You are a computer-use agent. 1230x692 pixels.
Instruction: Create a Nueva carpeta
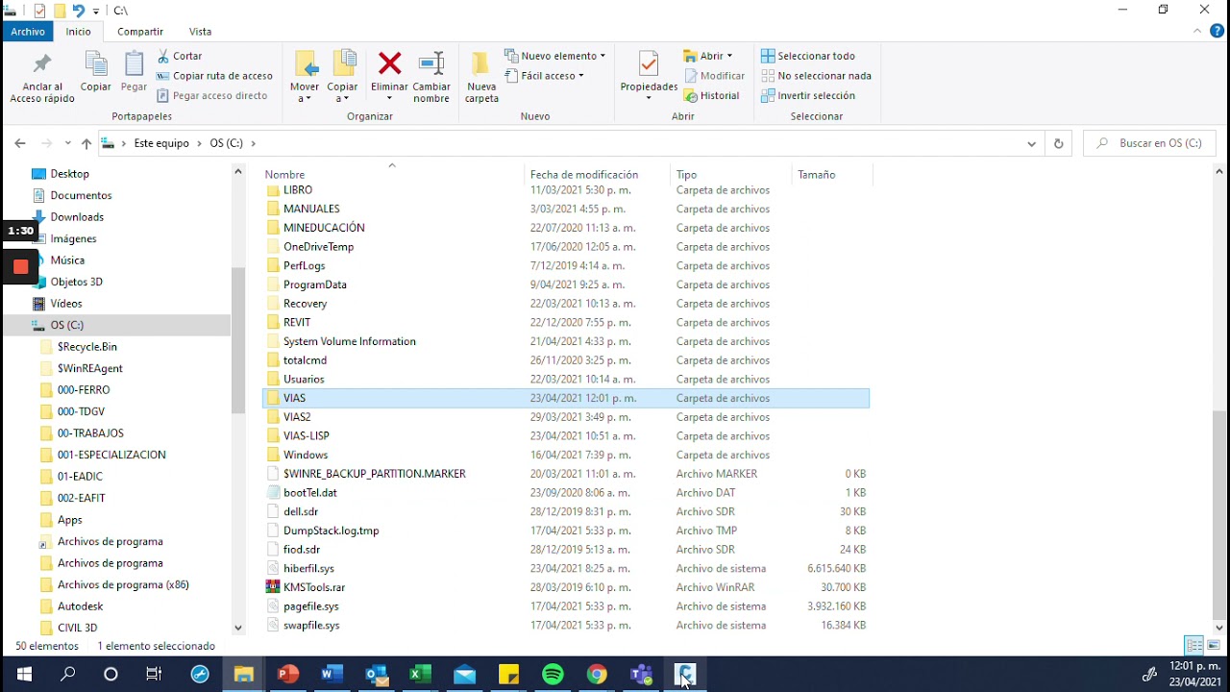(481, 77)
